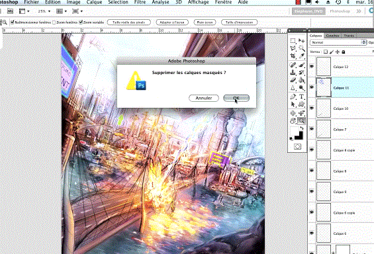Select the Polygonal Lasso tool
This screenshot has height=254, width=374.
[293, 48]
